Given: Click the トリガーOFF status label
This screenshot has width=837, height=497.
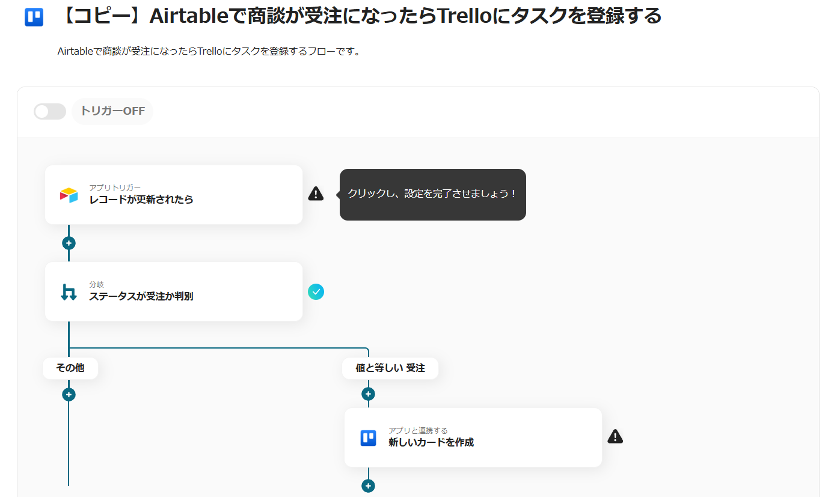Looking at the screenshot, I should tap(112, 111).
